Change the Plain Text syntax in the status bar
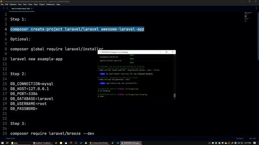Image resolution: width=259 pixels, height=145 pixels. tap(252, 139)
